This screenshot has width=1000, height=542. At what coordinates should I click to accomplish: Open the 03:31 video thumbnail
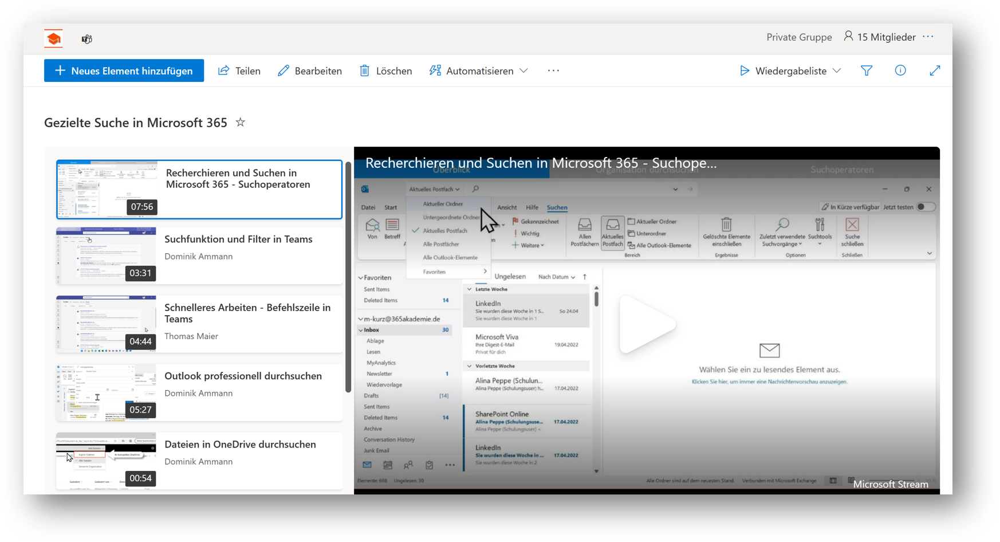tap(106, 256)
